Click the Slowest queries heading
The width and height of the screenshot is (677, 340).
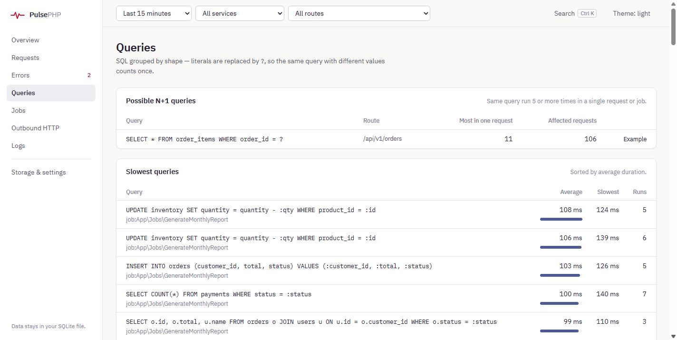152,172
